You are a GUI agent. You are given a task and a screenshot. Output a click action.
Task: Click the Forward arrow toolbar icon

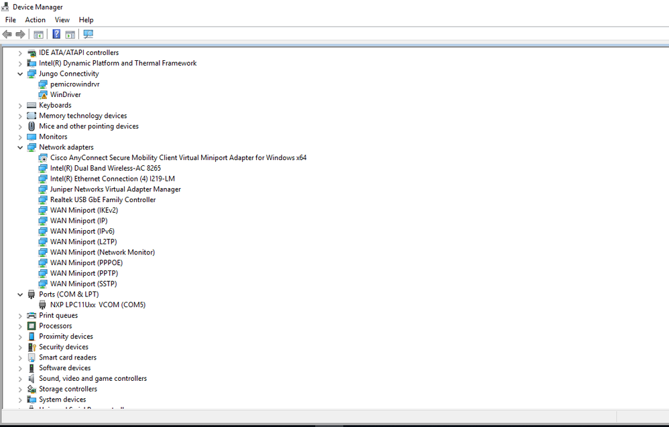(20, 34)
